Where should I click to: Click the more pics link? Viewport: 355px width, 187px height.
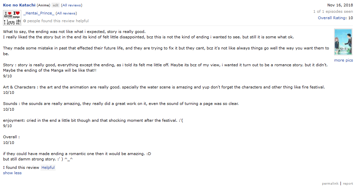point(344,60)
